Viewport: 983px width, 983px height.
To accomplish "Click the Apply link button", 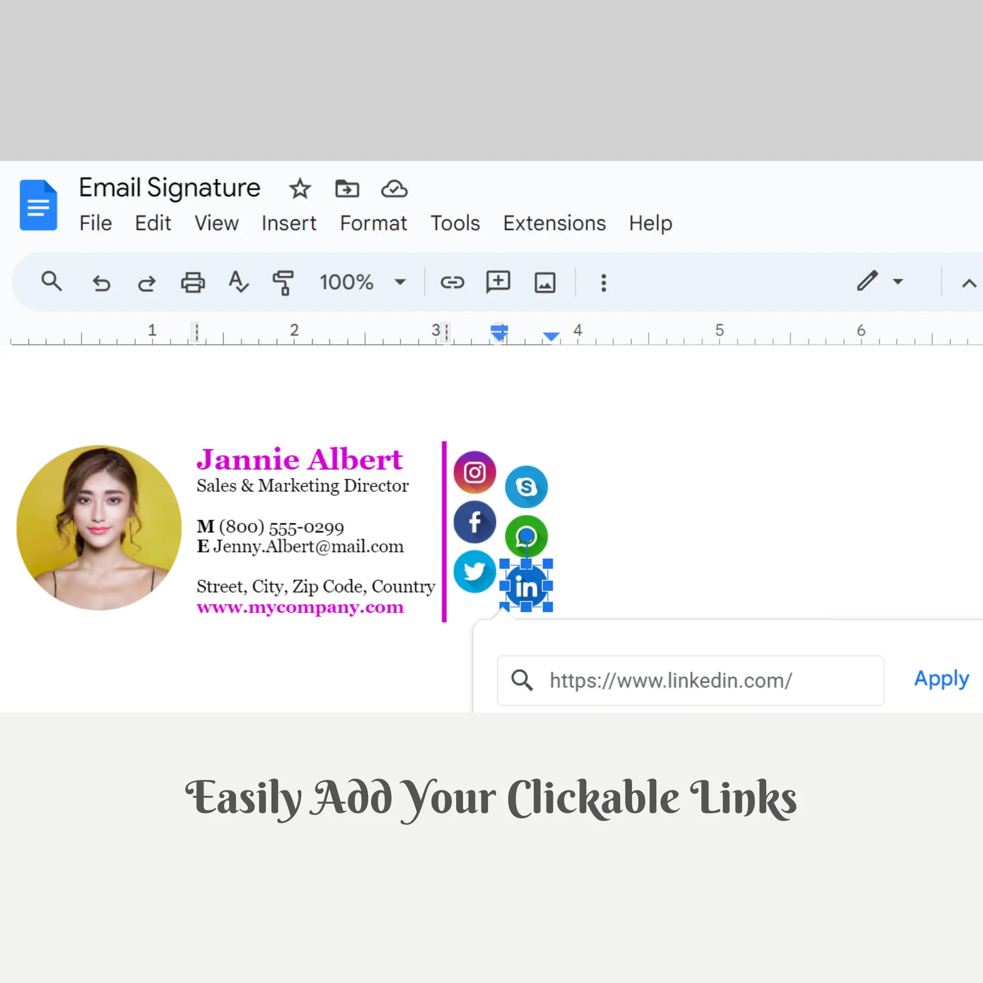I will pos(941,679).
